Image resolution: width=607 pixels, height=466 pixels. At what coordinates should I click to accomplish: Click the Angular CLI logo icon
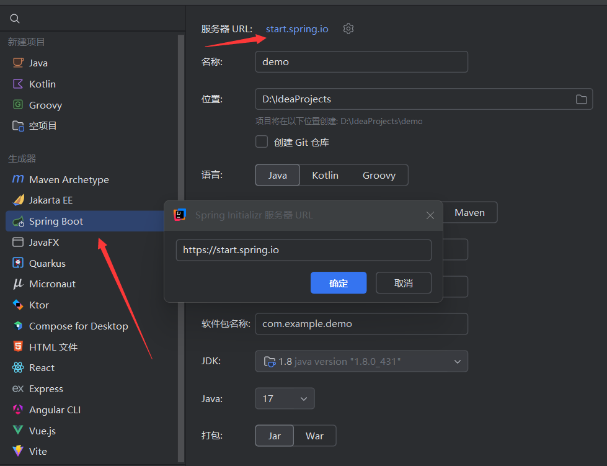[x=18, y=410]
